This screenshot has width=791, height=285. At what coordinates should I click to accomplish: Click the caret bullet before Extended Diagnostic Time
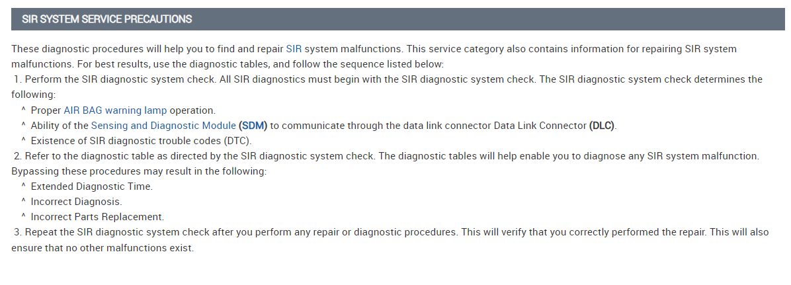pos(24,186)
